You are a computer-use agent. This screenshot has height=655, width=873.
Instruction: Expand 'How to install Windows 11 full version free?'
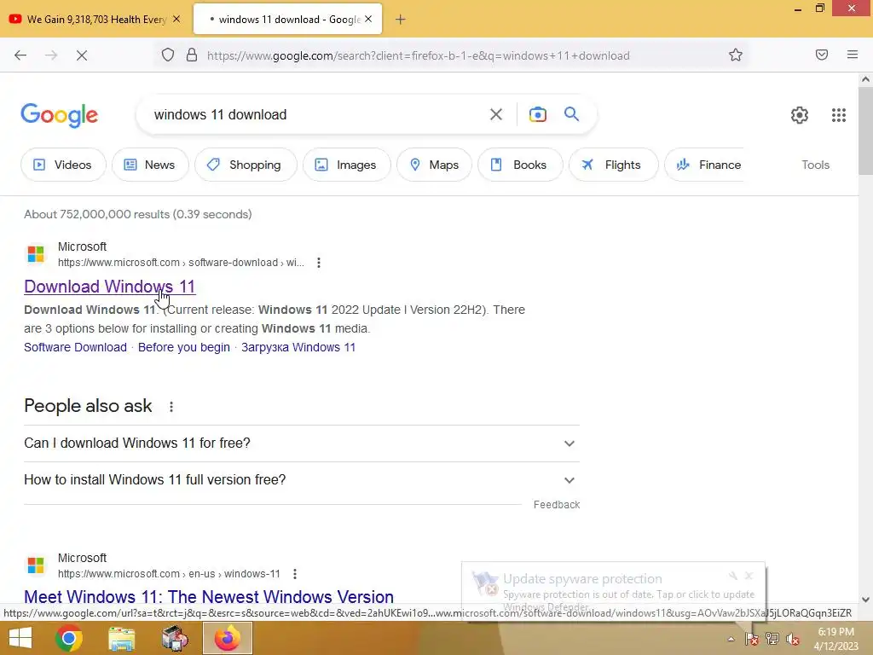tap(302, 480)
